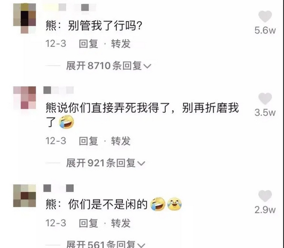
Task: Open the first commenter's pixelated avatar
Action: point(25,18)
